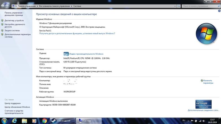Click the Windows 7 logo image
This screenshot has width=221, height=124.
206,34
